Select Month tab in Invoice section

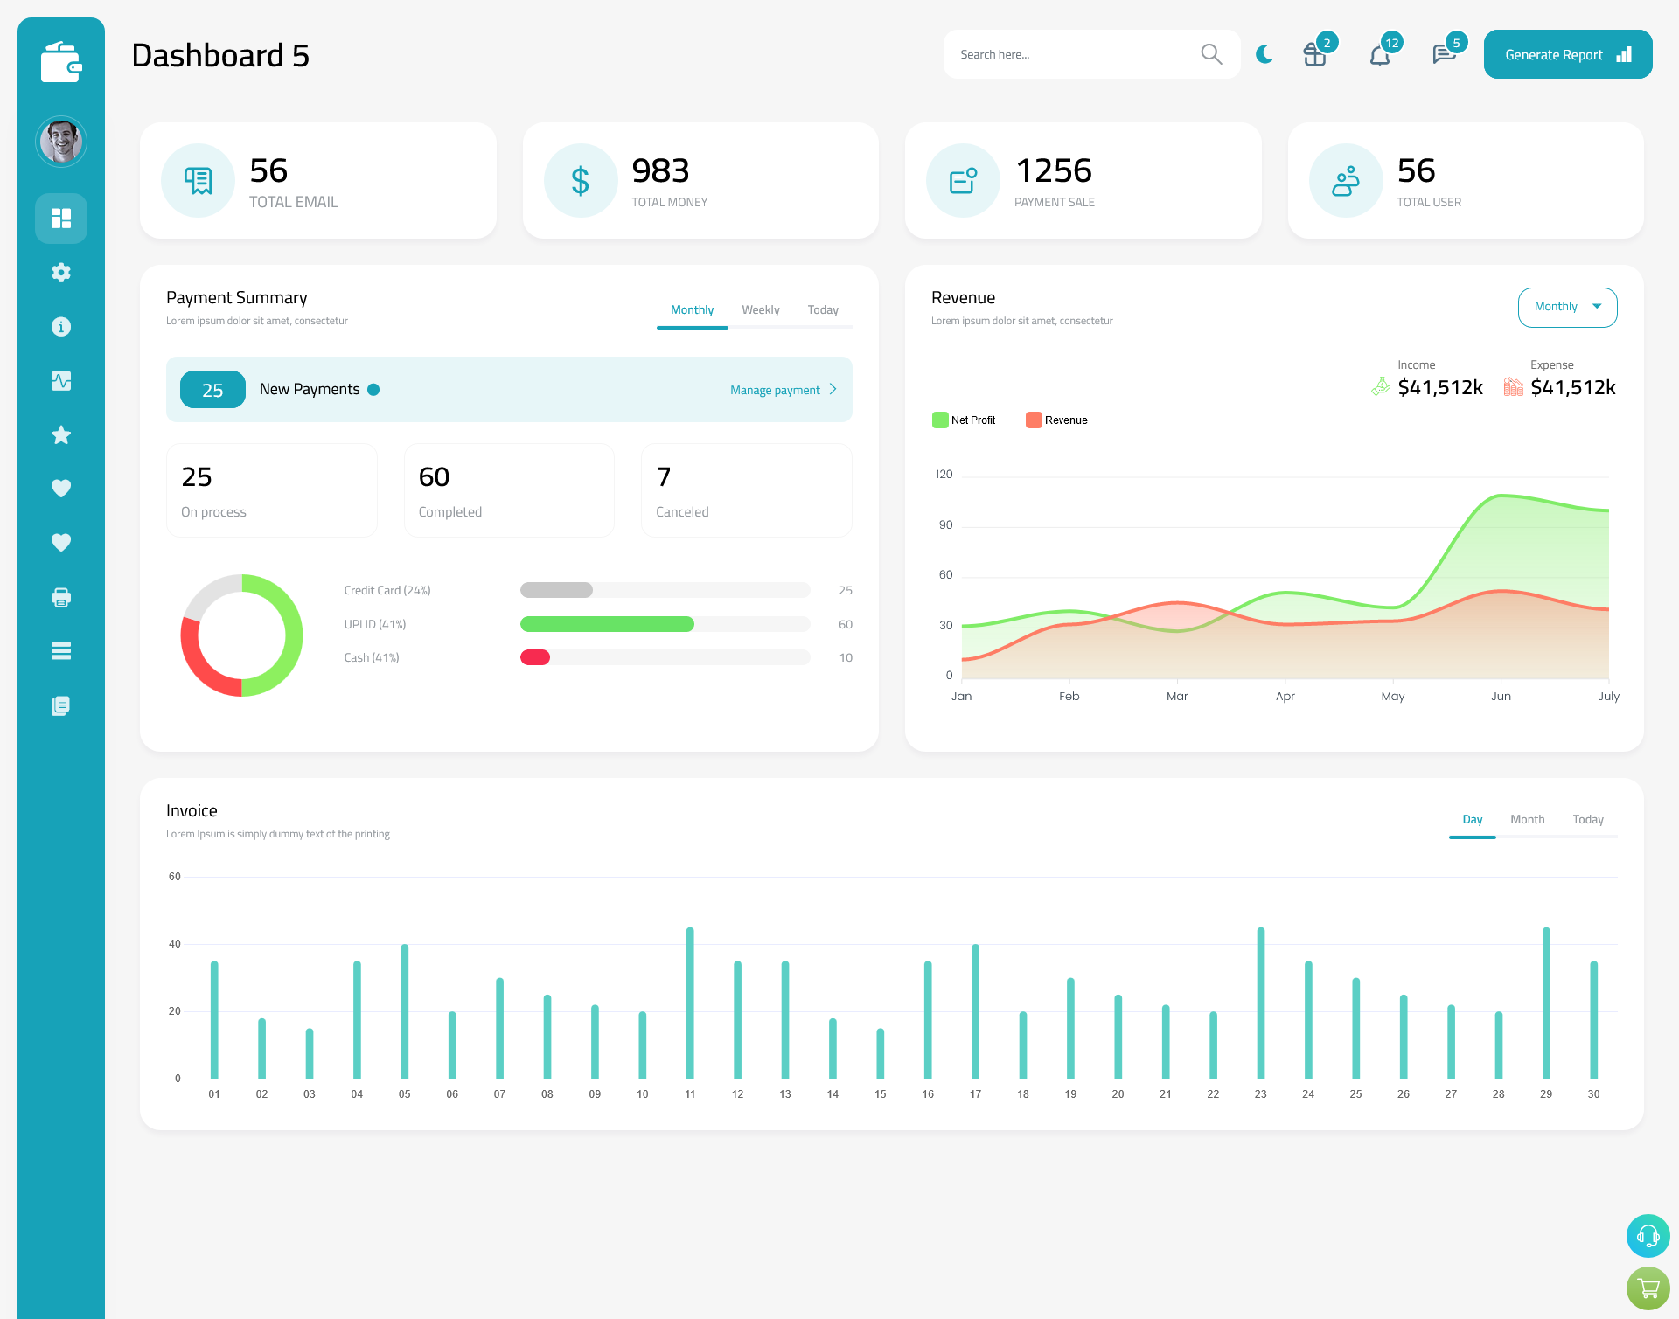tap(1526, 819)
